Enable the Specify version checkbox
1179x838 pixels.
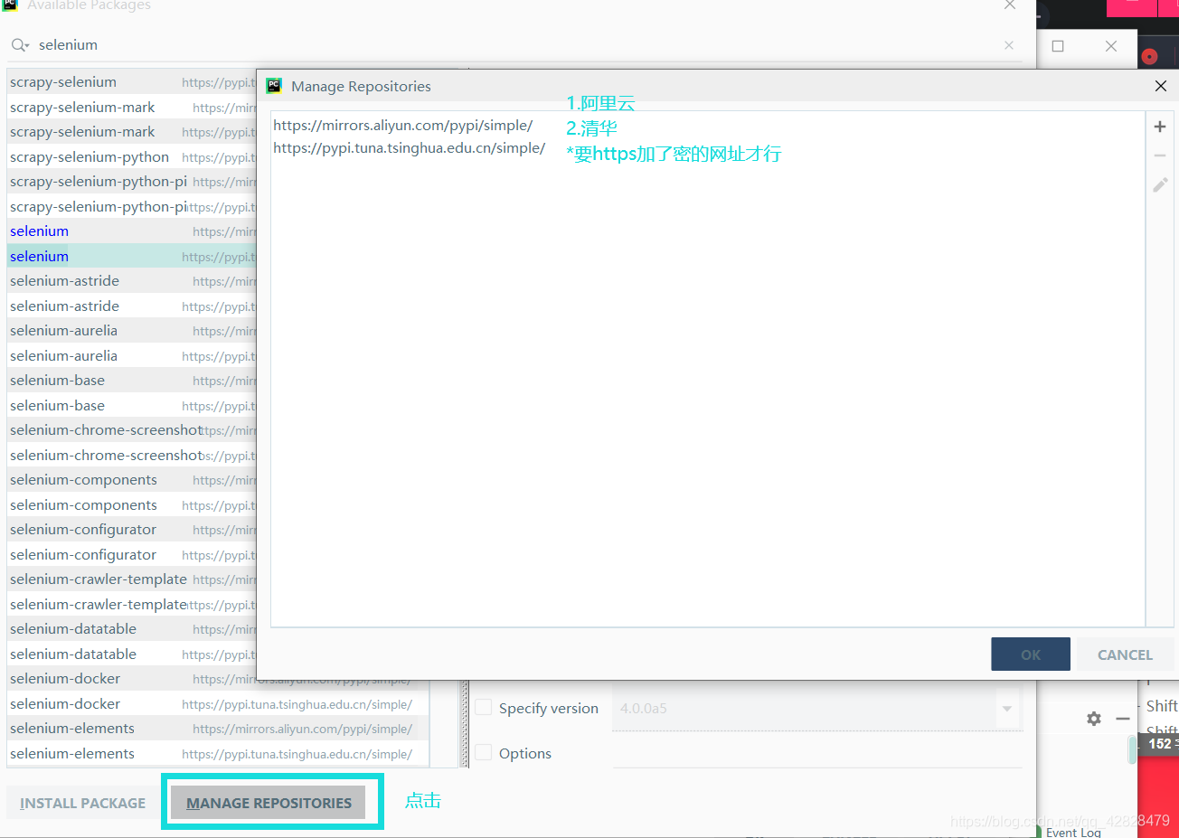click(484, 708)
